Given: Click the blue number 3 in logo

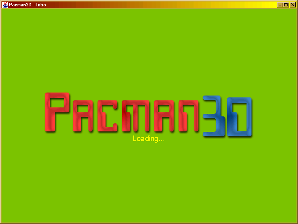Looking at the screenshot, I should 215,116.
